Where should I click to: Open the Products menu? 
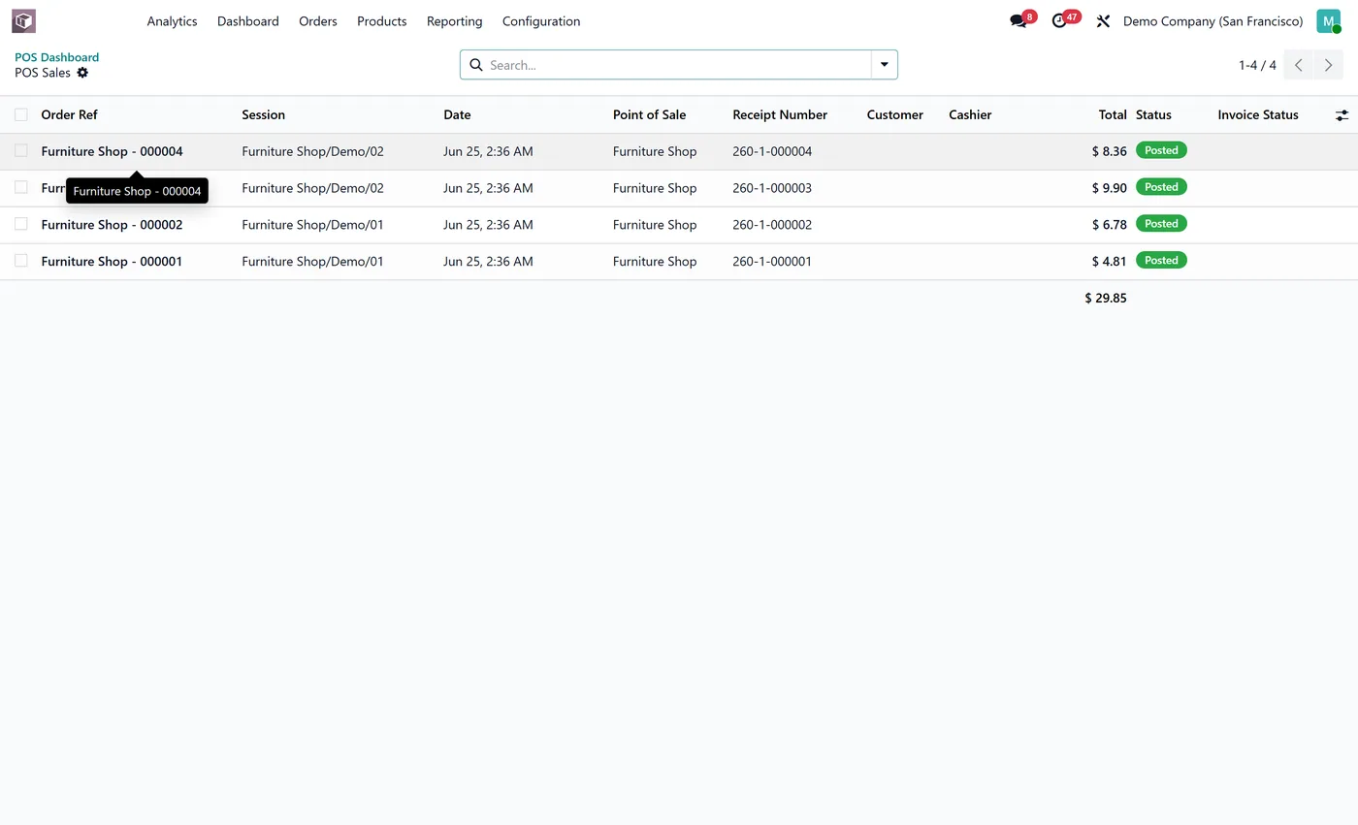click(382, 21)
